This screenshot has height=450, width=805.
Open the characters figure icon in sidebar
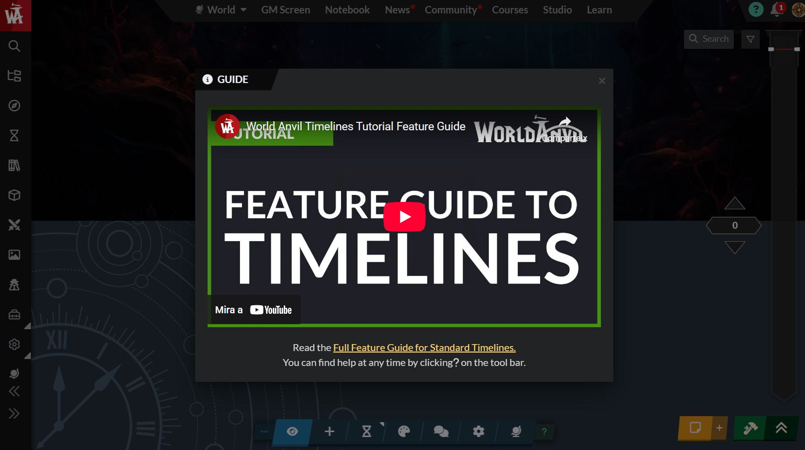[x=14, y=284]
